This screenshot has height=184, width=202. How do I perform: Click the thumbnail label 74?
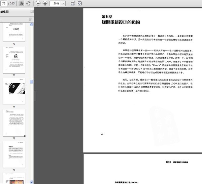tap(14, 107)
